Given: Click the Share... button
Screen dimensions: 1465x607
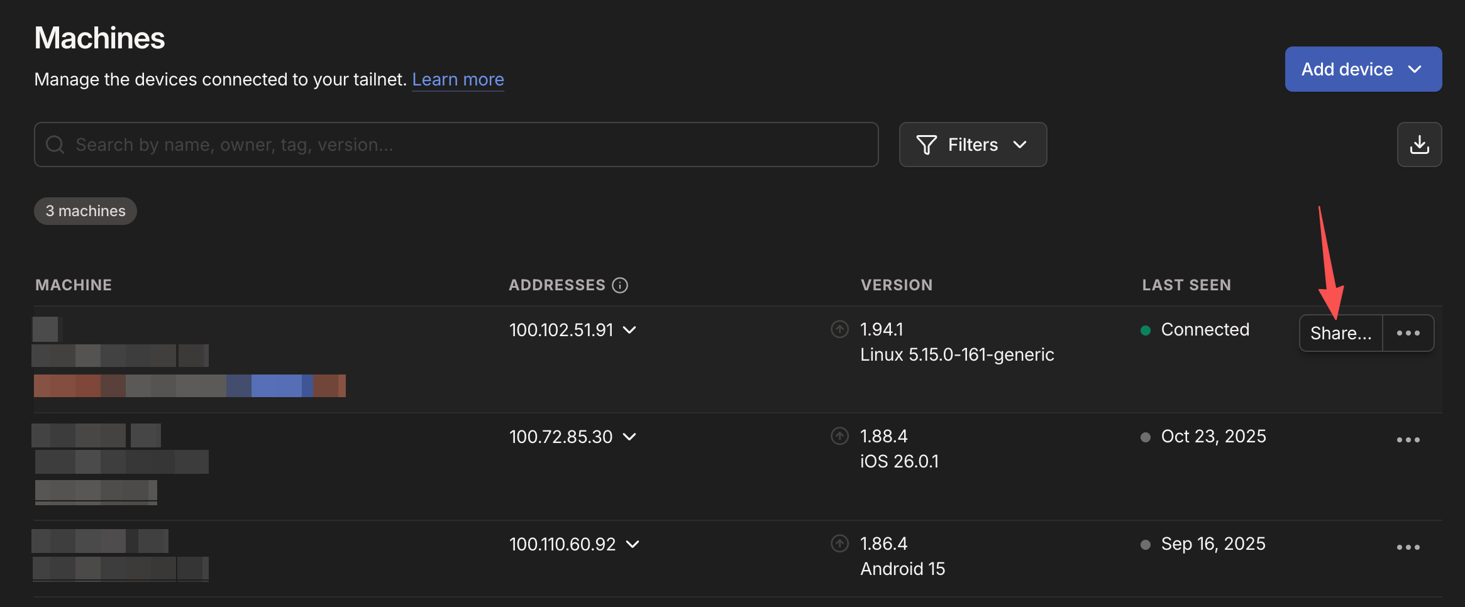Looking at the screenshot, I should pos(1341,333).
